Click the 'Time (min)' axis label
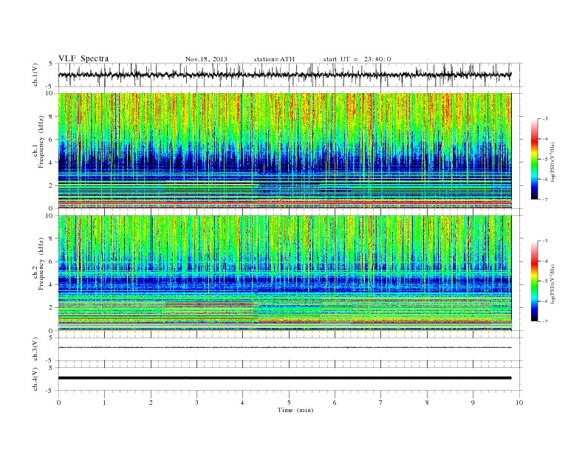585x452 pixels. pyautogui.click(x=295, y=410)
